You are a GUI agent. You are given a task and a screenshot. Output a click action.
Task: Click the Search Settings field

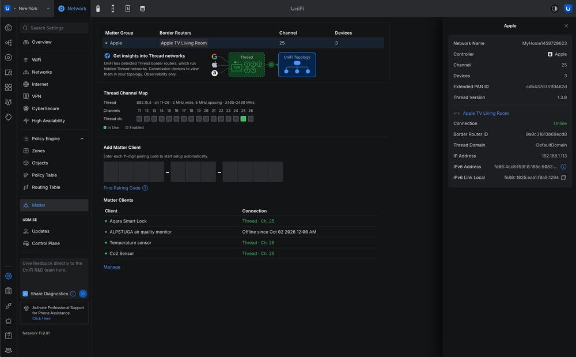click(x=54, y=28)
